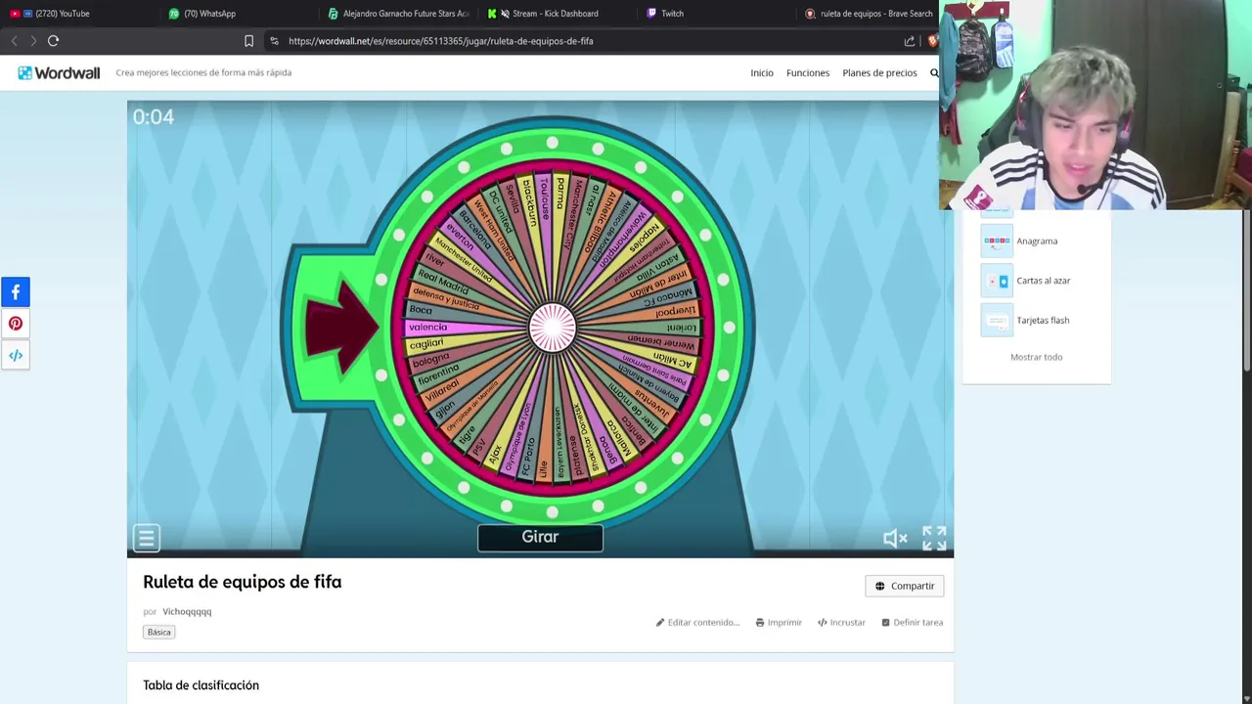1252x704 pixels.
Task: Open embed code sidebar icon
Action: tap(16, 356)
